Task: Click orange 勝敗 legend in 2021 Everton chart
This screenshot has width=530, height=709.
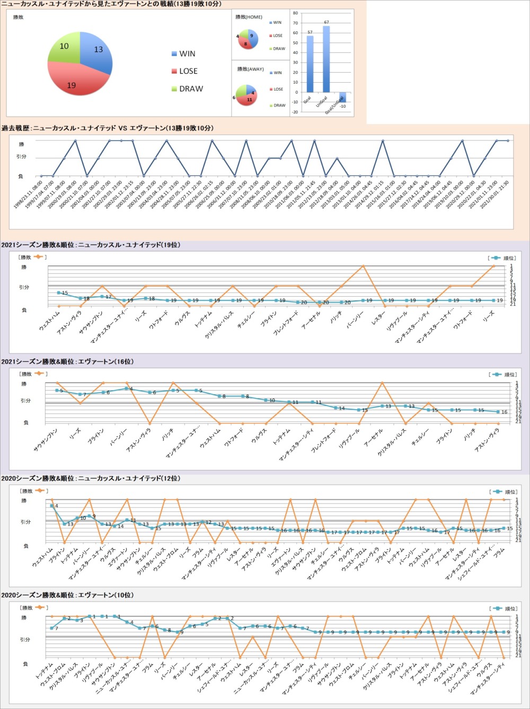Action: 33,374
